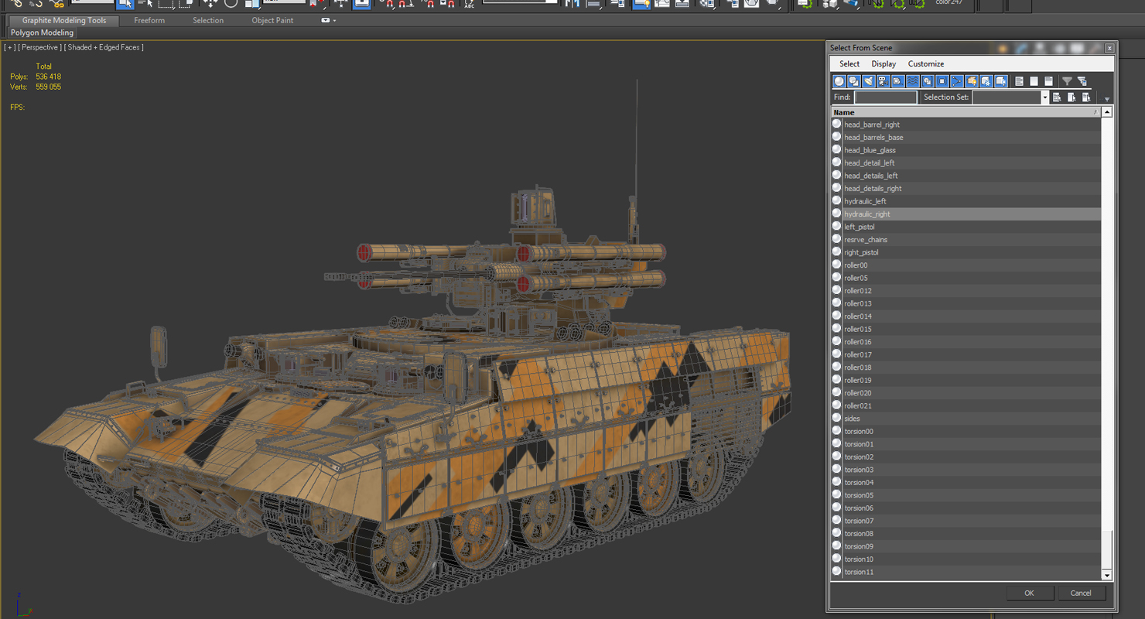Open the Customize menu in Select From Scene
This screenshot has height=619, width=1145.
pyautogui.click(x=926, y=64)
